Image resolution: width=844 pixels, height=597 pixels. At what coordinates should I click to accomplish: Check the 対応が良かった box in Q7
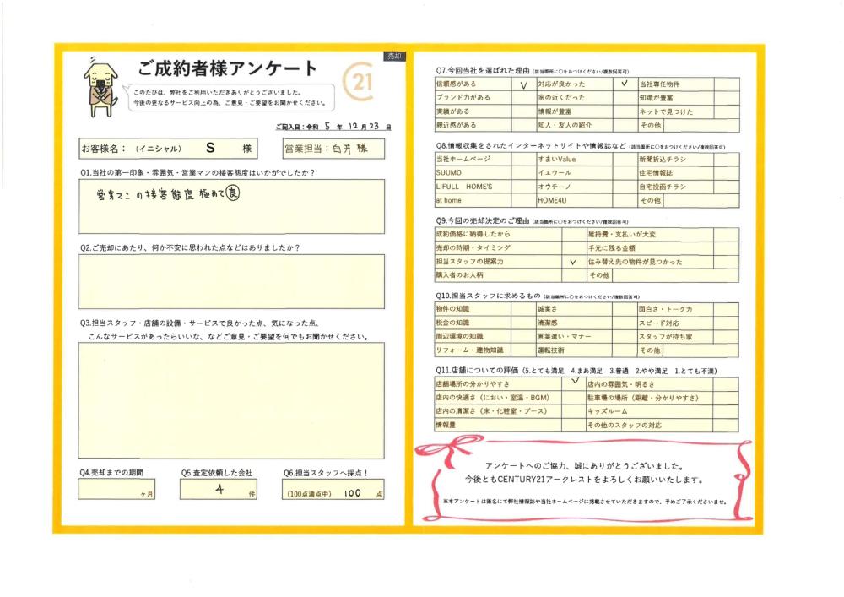pyautogui.click(x=624, y=84)
